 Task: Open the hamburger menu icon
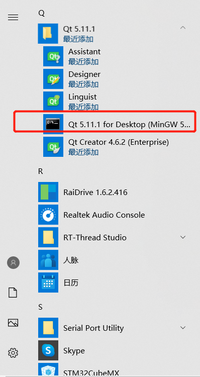(x=13, y=17)
